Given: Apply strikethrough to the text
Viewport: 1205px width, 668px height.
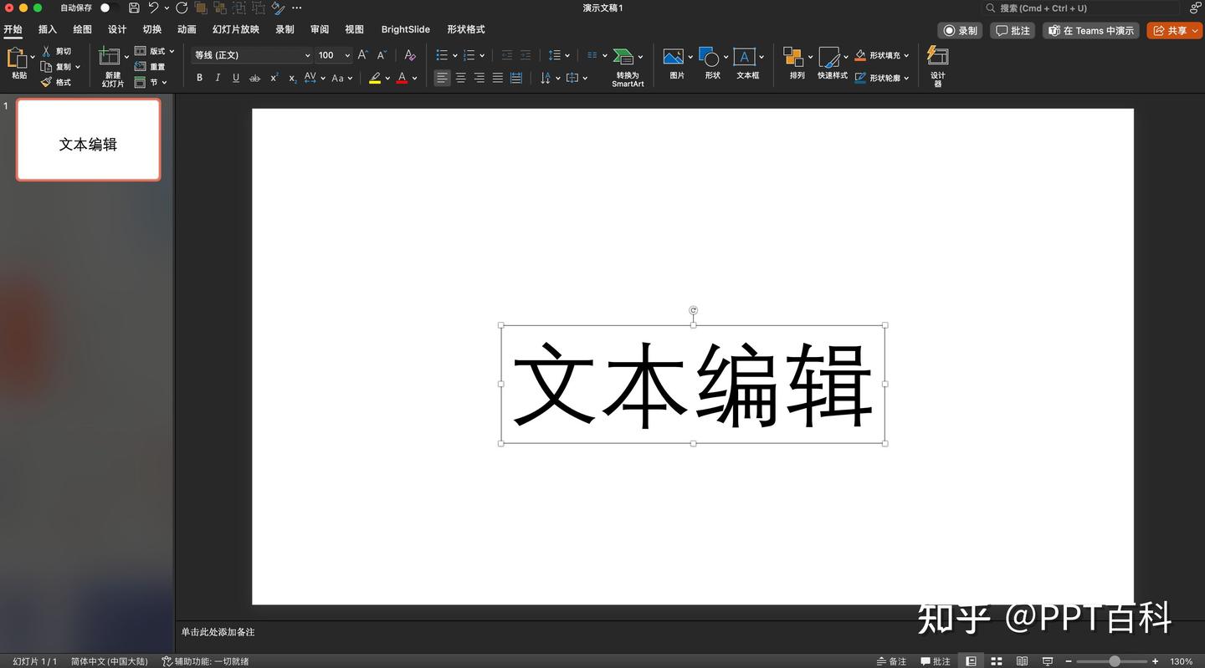Looking at the screenshot, I should (254, 78).
